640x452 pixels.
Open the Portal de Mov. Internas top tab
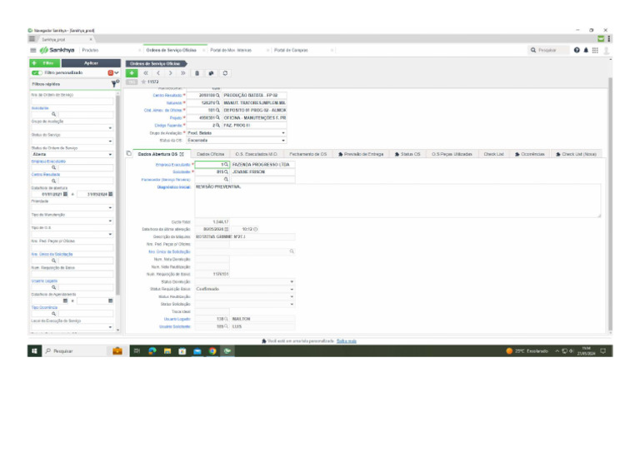click(x=231, y=50)
